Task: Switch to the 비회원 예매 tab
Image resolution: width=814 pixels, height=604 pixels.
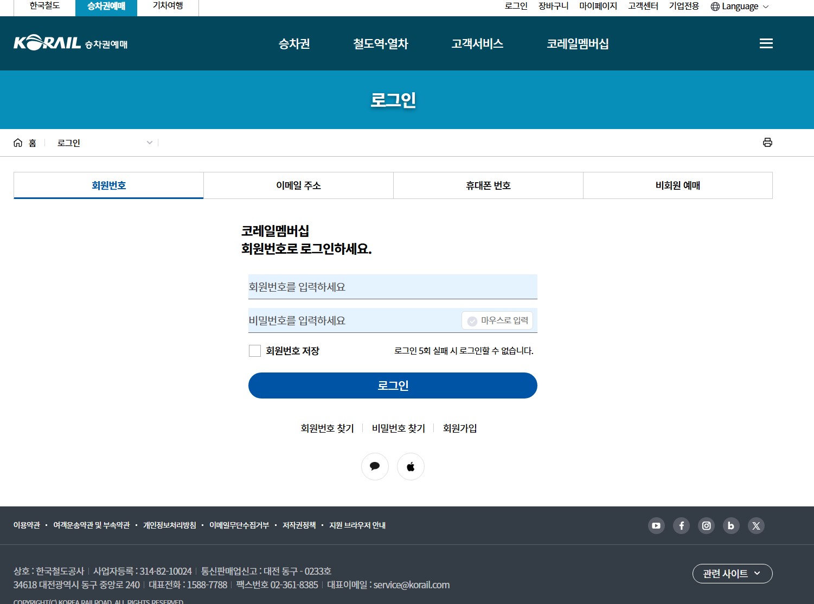Action: [677, 185]
